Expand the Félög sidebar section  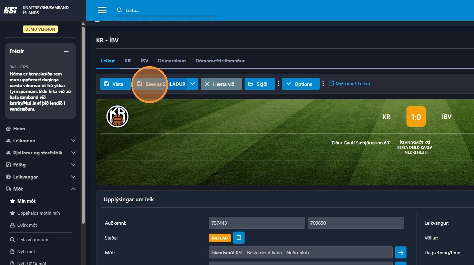[x=40, y=165]
